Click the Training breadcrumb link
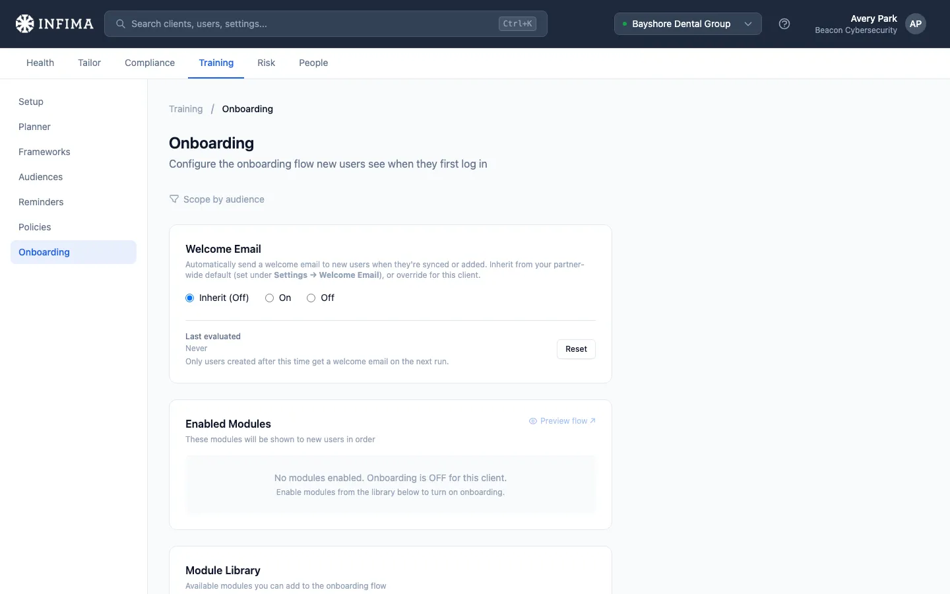This screenshot has height=594, width=950. 186,109
